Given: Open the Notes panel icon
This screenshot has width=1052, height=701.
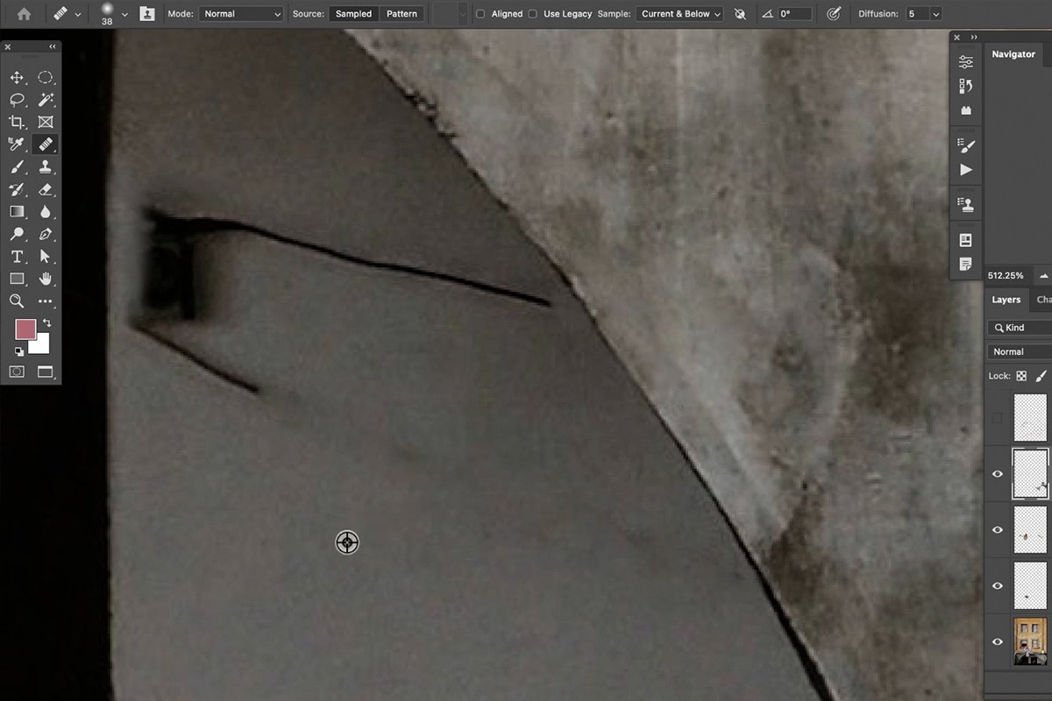Looking at the screenshot, I should tap(966, 264).
